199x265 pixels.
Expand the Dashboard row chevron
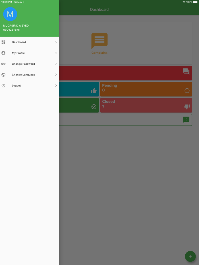(56, 42)
